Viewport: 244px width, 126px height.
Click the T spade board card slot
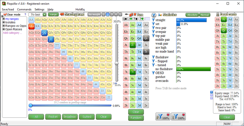click(136, 19)
